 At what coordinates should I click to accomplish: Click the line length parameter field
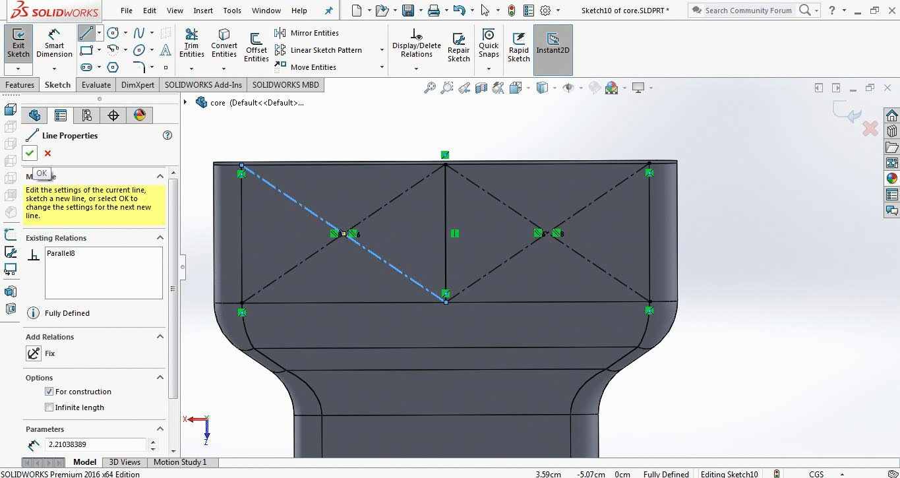coord(96,445)
